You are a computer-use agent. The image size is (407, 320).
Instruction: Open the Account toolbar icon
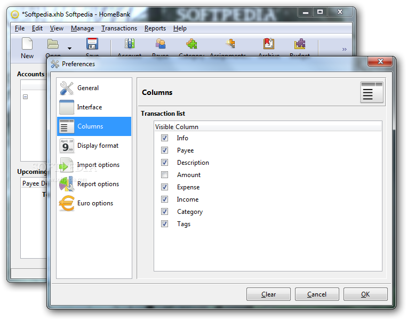pyautogui.click(x=130, y=44)
